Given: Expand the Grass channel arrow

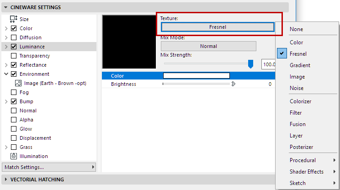Looking at the screenshot, I should point(6,147).
